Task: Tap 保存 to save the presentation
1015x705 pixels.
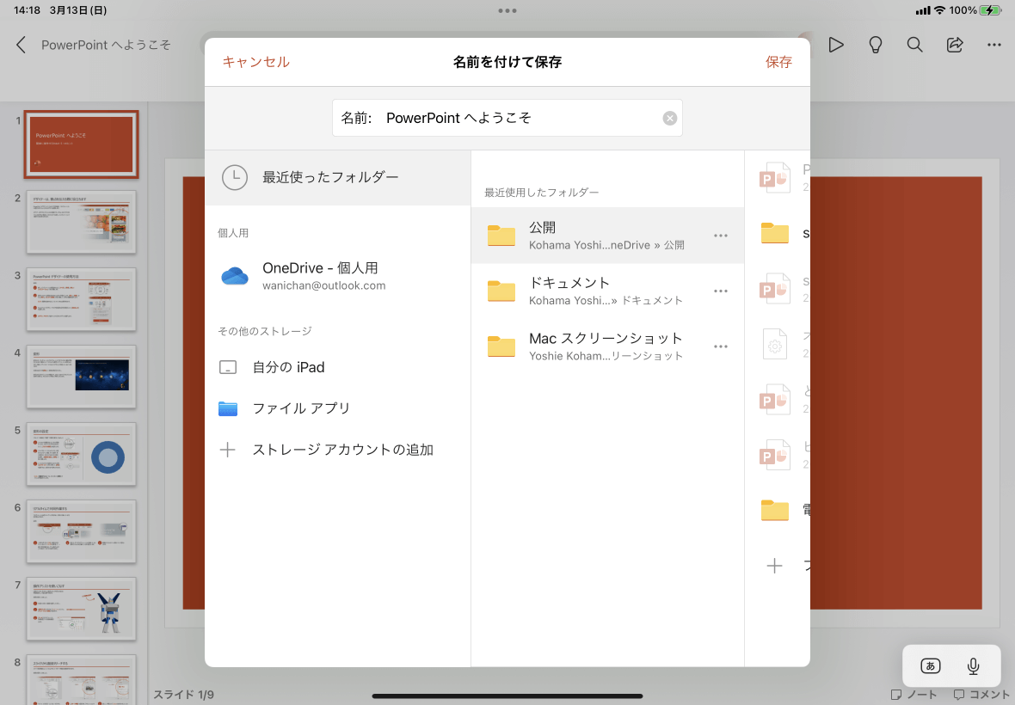Action: tap(778, 62)
